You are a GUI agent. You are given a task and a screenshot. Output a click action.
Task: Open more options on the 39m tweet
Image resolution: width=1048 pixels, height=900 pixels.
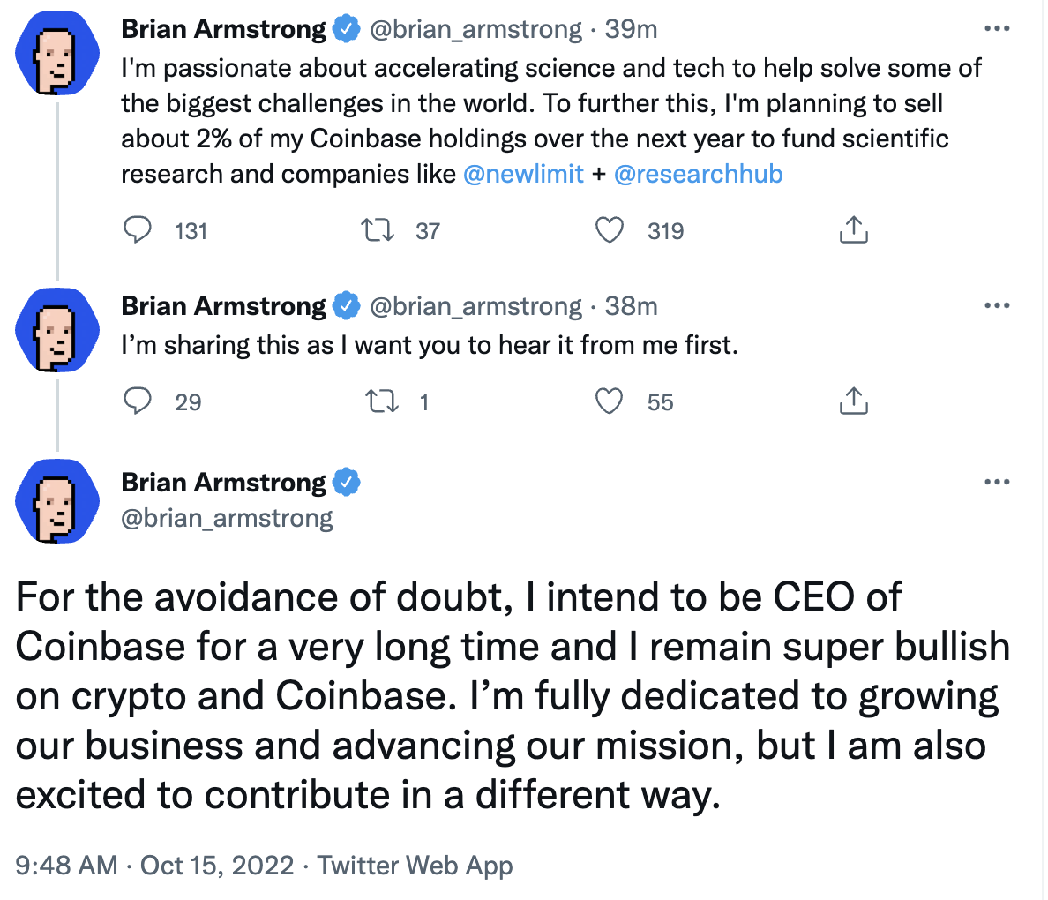click(x=997, y=29)
